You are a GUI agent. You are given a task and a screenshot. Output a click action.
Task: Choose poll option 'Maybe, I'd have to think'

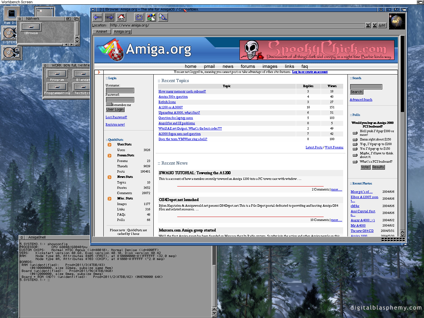pos(355,155)
